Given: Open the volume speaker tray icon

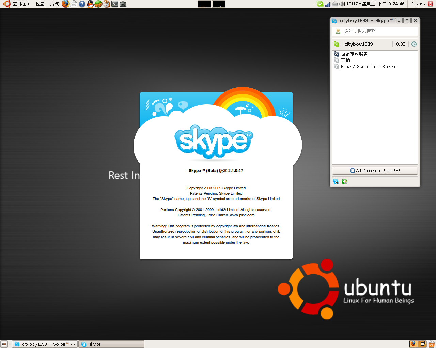Looking at the screenshot, I should 342,4.
